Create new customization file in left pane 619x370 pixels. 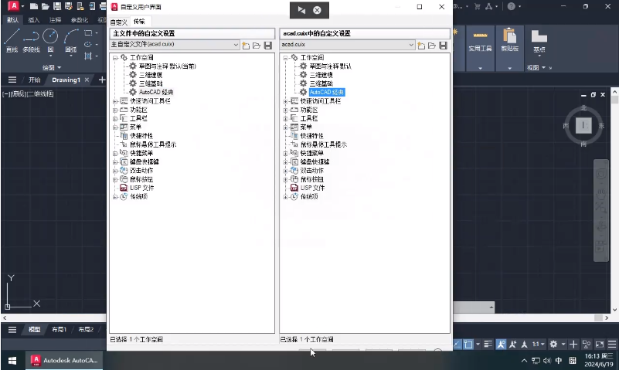[x=246, y=46]
